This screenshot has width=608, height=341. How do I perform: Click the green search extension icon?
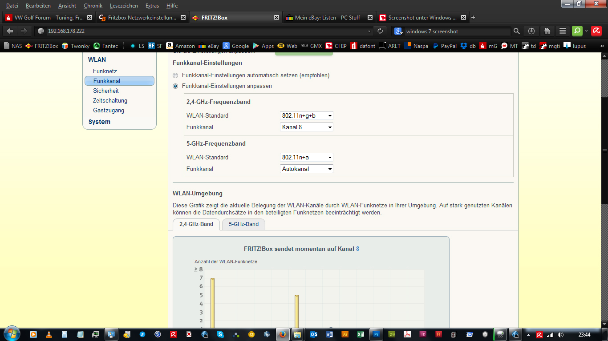[x=577, y=31]
